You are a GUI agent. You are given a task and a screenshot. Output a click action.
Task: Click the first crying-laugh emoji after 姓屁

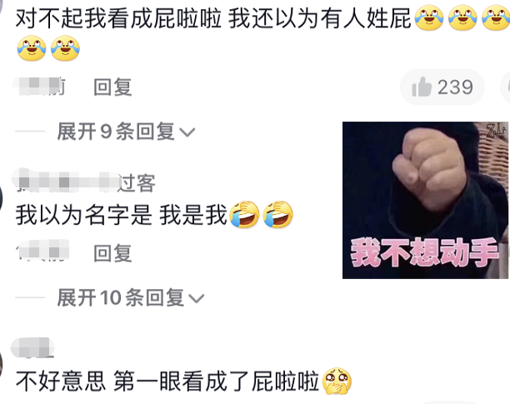(x=429, y=17)
